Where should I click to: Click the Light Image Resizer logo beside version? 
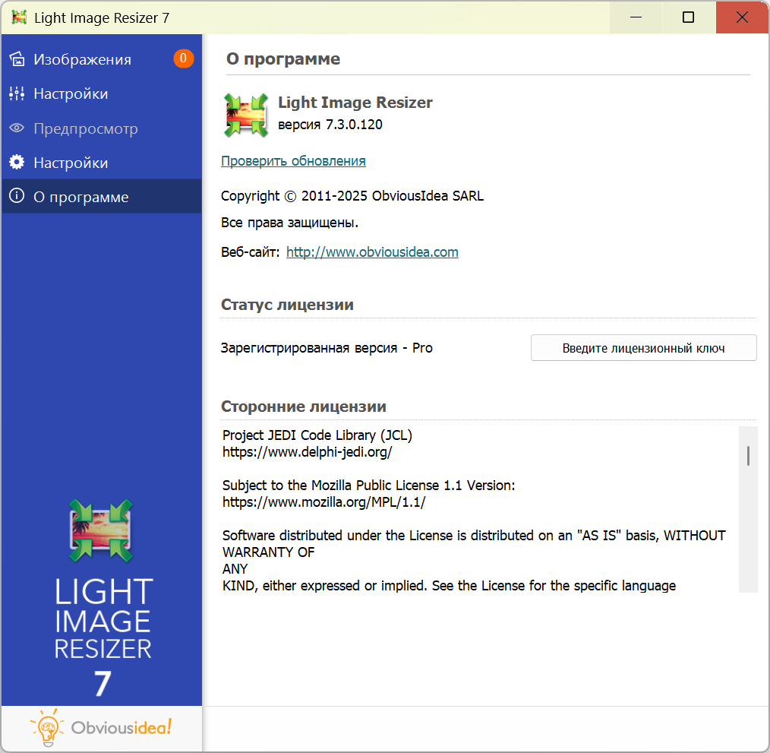pos(246,115)
